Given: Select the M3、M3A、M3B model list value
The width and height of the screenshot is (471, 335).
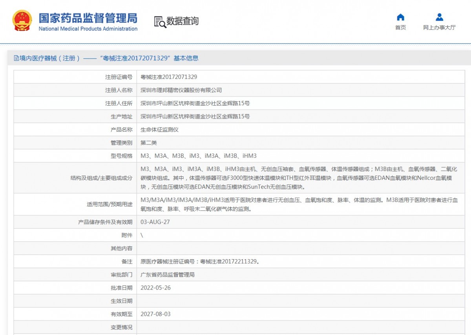Looking at the screenshot, I should (x=199, y=156).
